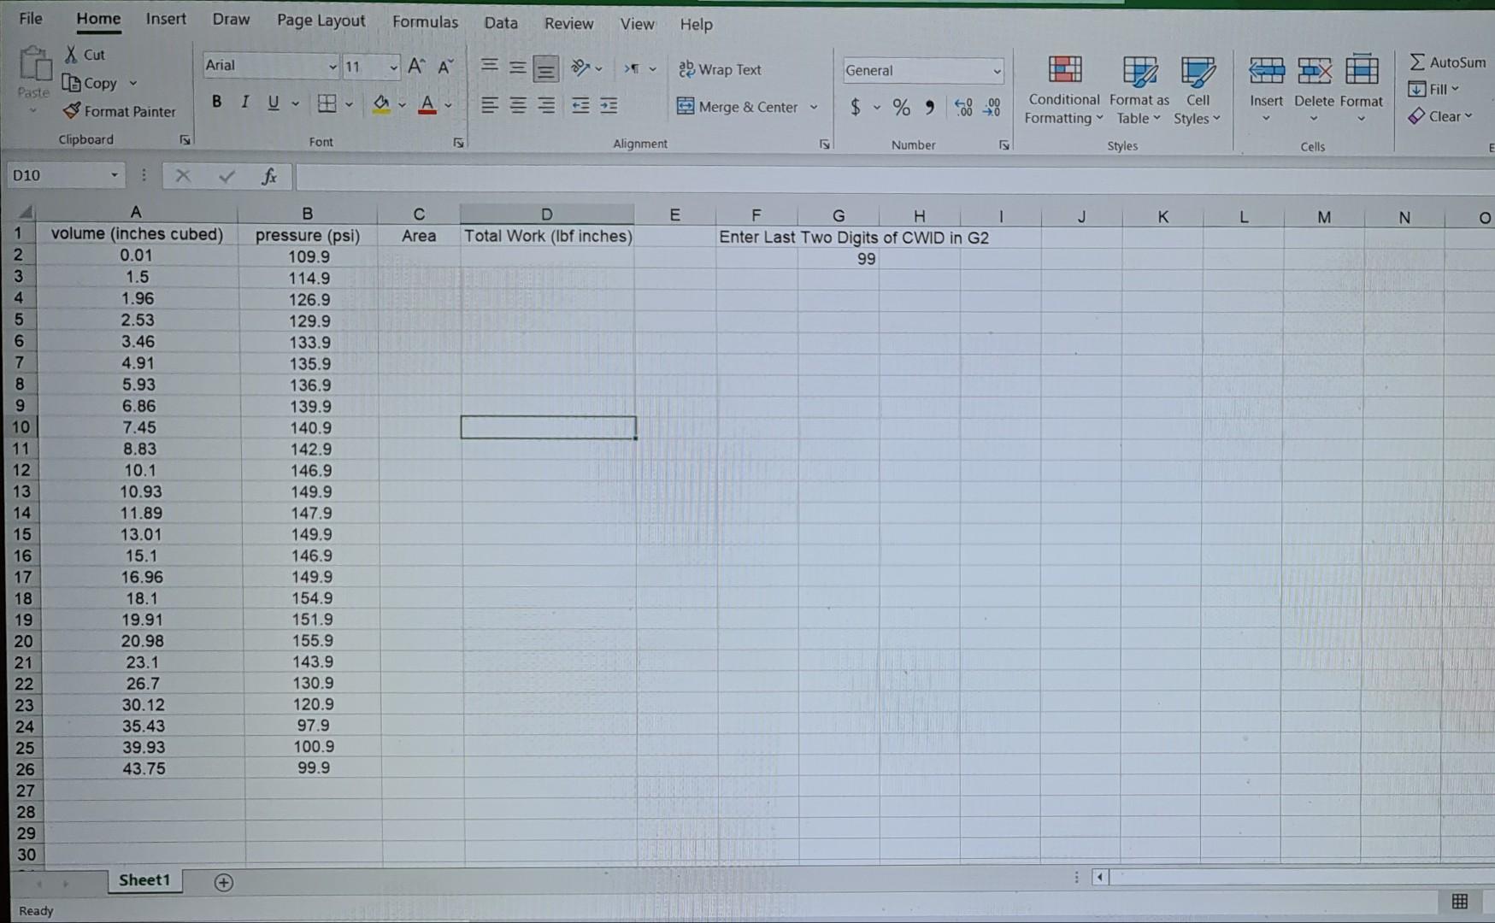The width and height of the screenshot is (1495, 923).
Task: Expand the Name Box dropdown arrow
Action: pos(114,175)
